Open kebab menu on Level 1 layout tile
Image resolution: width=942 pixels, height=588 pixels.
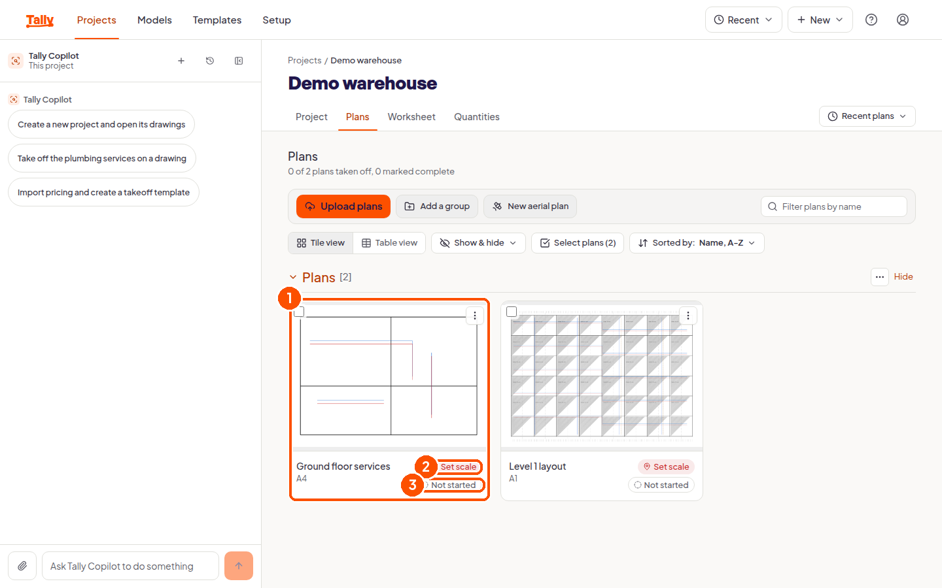[x=688, y=316]
